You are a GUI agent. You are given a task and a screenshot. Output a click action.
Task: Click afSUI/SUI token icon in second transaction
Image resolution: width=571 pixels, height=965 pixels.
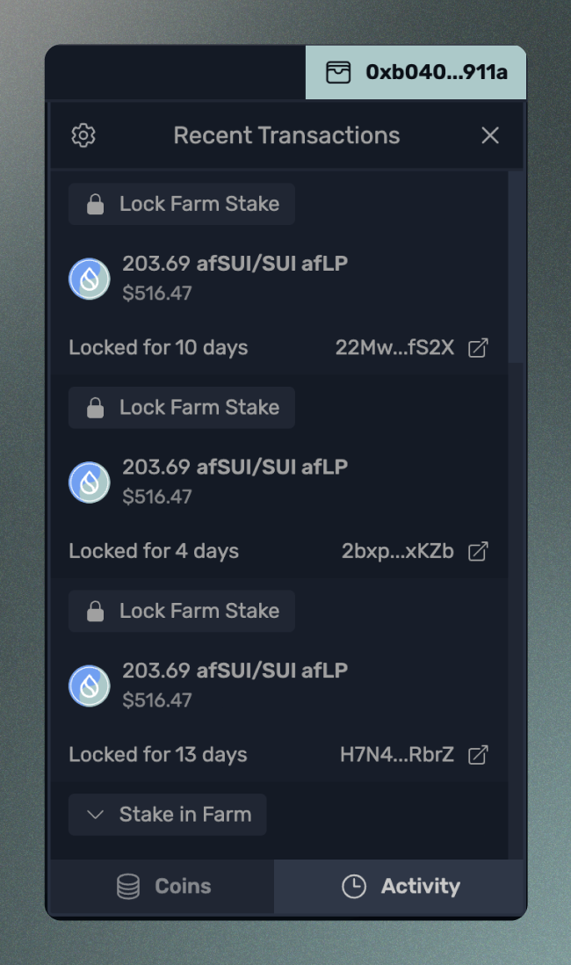click(x=90, y=482)
